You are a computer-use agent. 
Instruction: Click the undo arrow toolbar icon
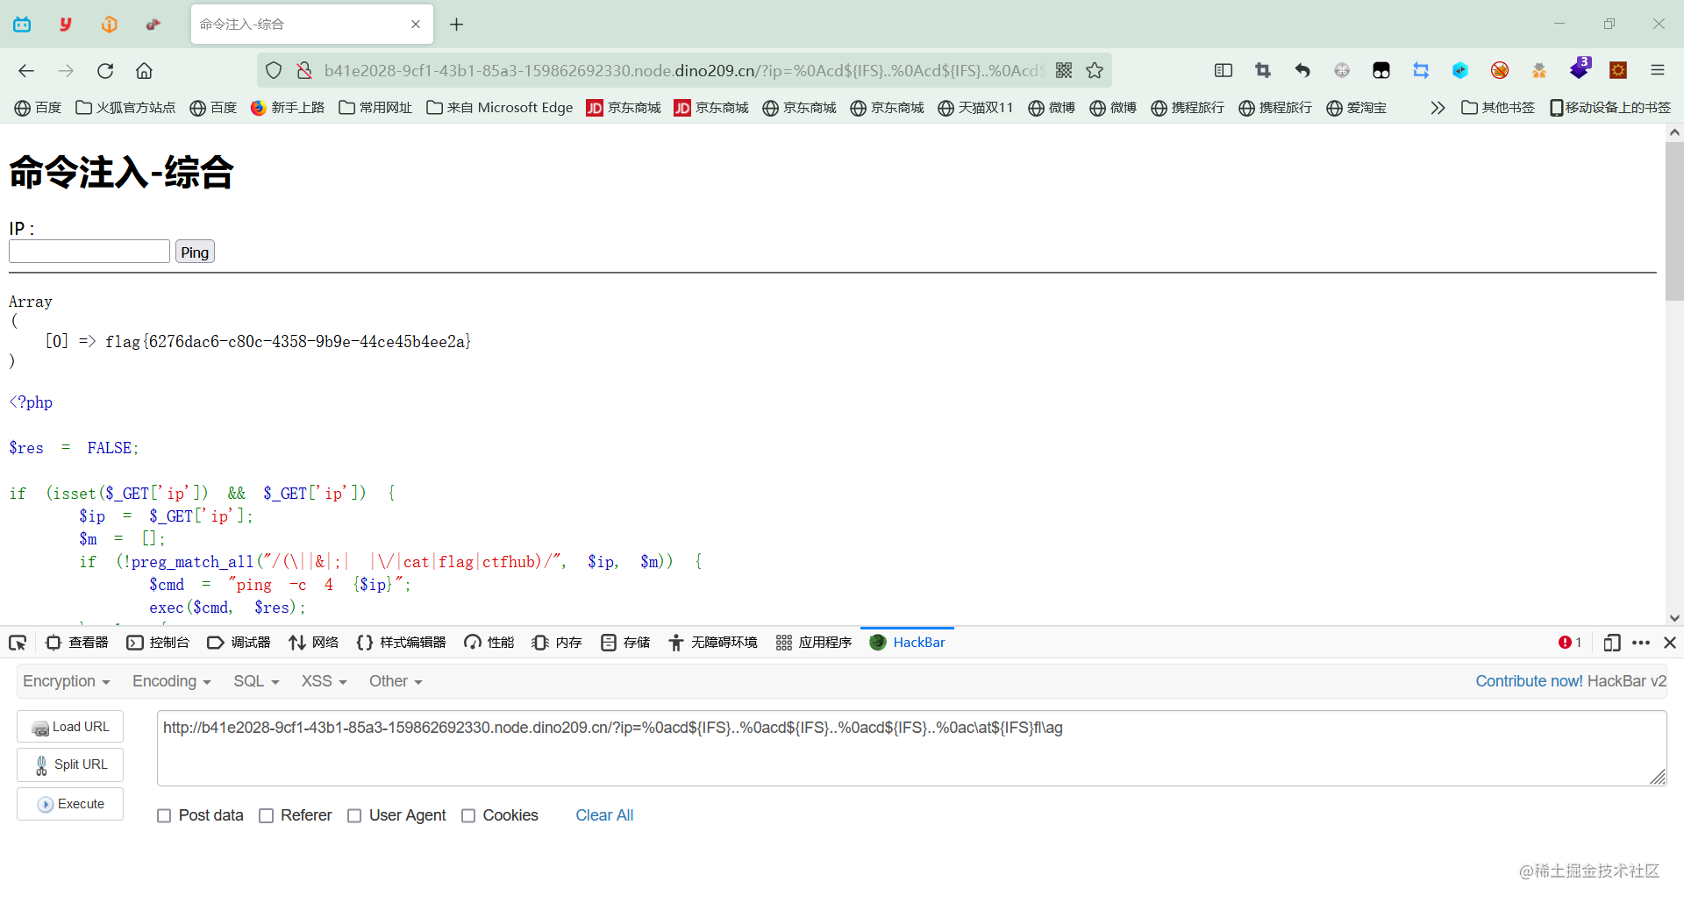coord(1302,71)
